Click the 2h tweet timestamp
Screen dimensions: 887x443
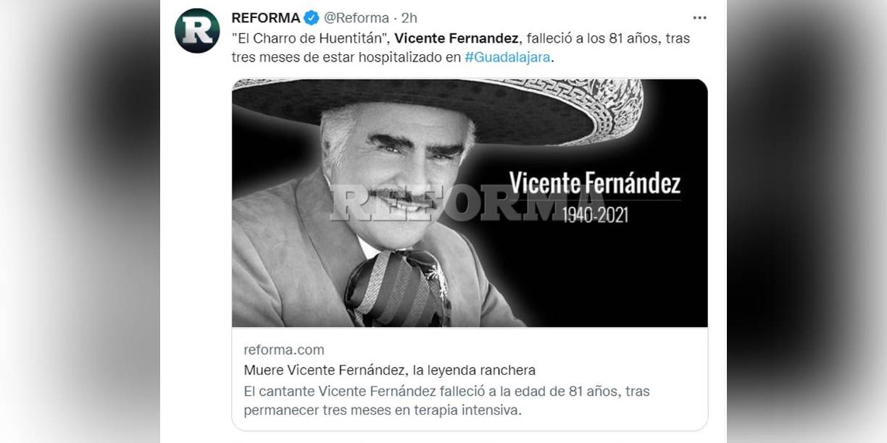point(409,18)
